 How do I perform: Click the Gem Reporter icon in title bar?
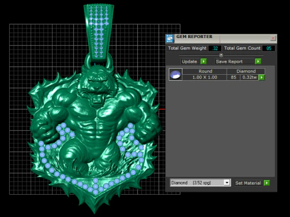pyautogui.click(x=170, y=39)
